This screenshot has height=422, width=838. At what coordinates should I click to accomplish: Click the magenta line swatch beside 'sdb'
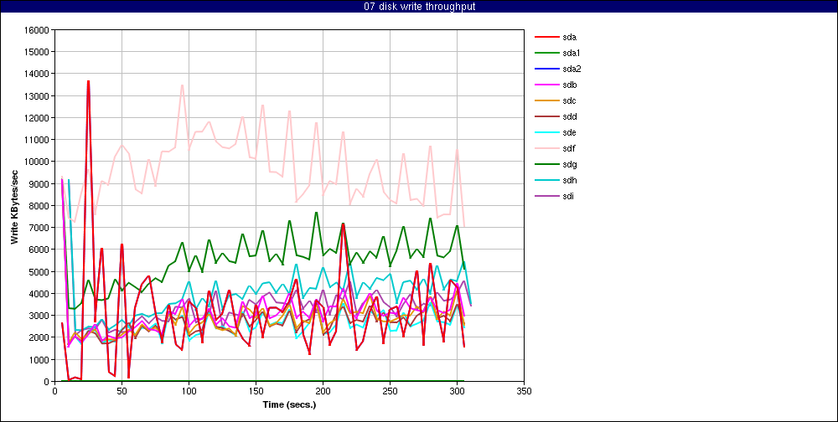(x=546, y=85)
